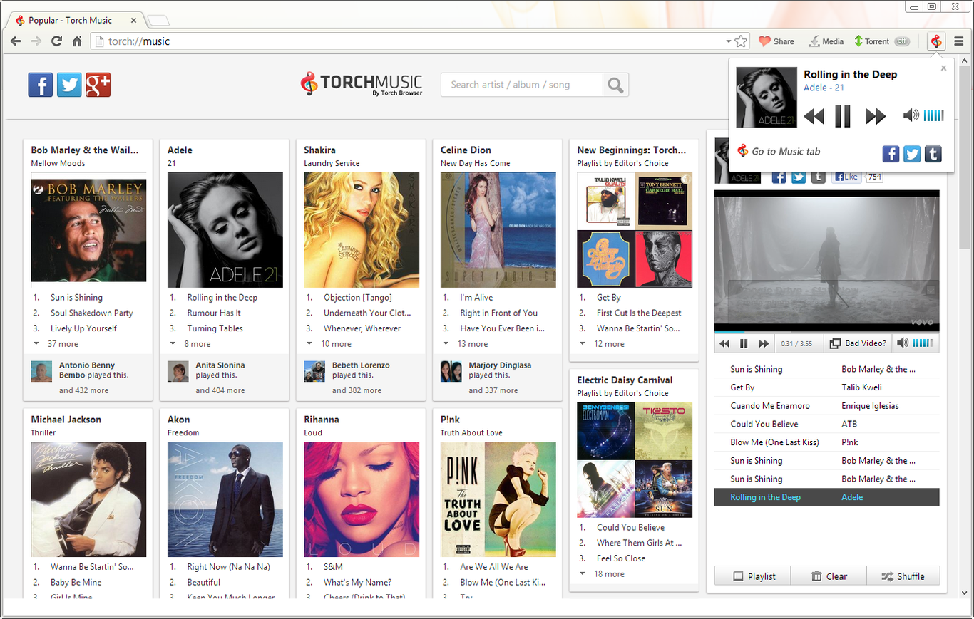
Task: Open the Torrent toolbar button
Action: click(871, 41)
